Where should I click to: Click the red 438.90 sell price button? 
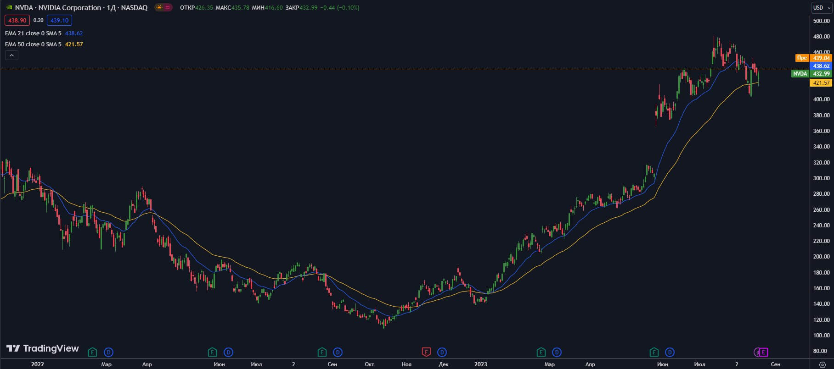tap(17, 20)
